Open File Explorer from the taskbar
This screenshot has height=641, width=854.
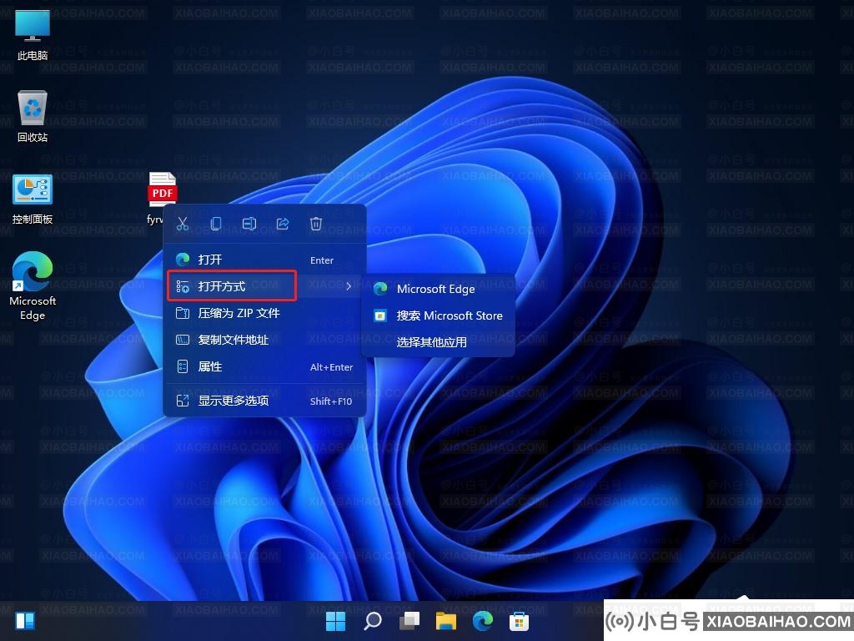446,621
